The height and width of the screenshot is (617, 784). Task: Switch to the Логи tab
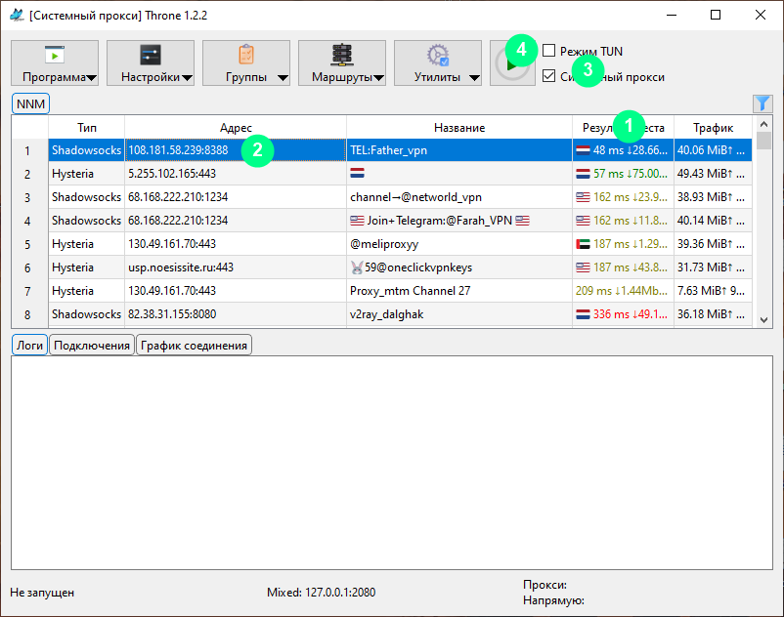pyautogui.click(x=29, y=346)
